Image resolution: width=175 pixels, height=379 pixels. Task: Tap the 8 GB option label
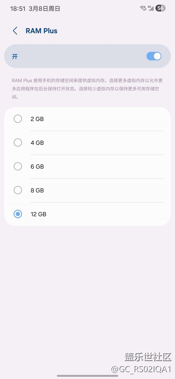(37, 190)
